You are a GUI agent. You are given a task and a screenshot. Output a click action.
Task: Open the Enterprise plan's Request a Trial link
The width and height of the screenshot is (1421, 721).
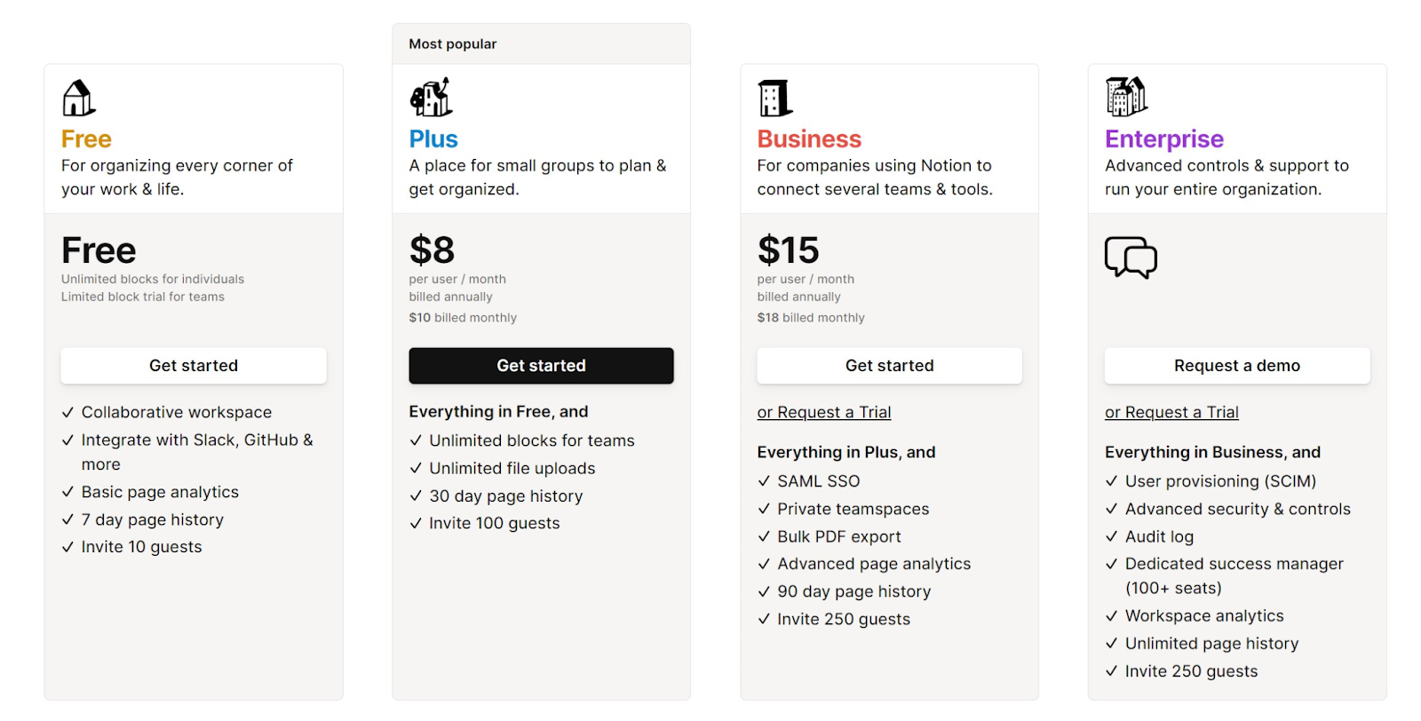1171,412
